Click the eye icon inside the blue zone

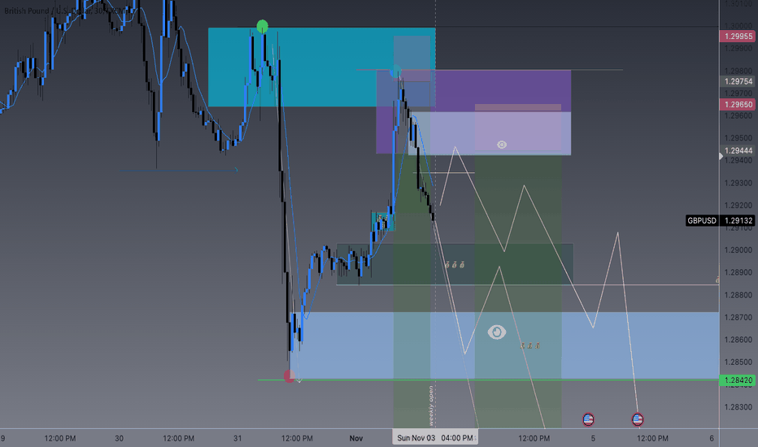tap(496, 332)
